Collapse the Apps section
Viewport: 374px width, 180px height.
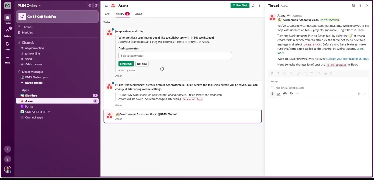tap(23, 90)
